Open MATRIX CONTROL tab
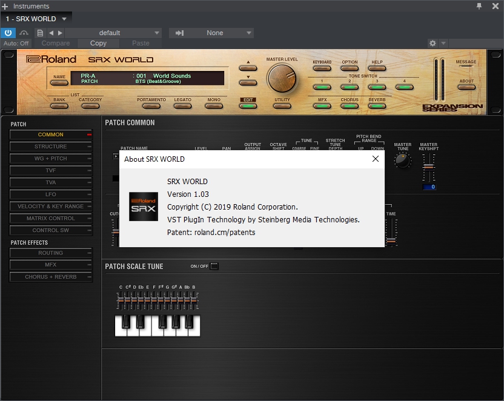 (x=51, y=218)
